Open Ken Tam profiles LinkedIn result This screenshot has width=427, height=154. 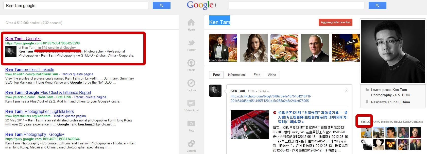30,69
